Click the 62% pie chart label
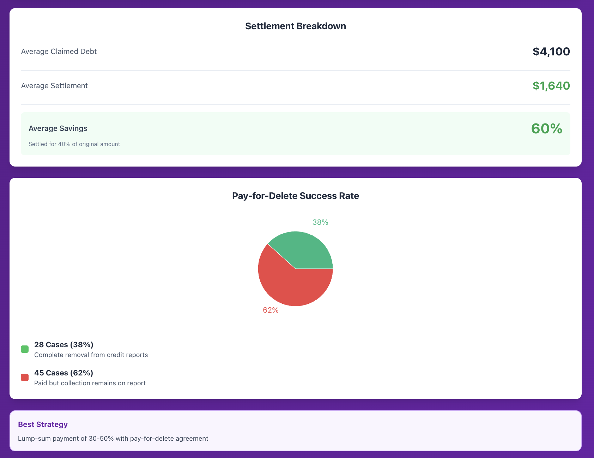 tap(271, 310)
